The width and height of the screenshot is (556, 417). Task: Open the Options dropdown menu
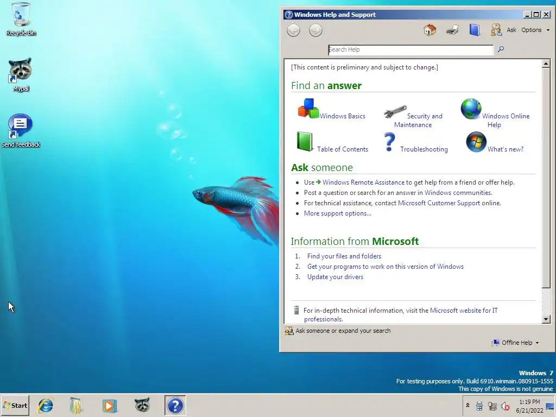535,30
